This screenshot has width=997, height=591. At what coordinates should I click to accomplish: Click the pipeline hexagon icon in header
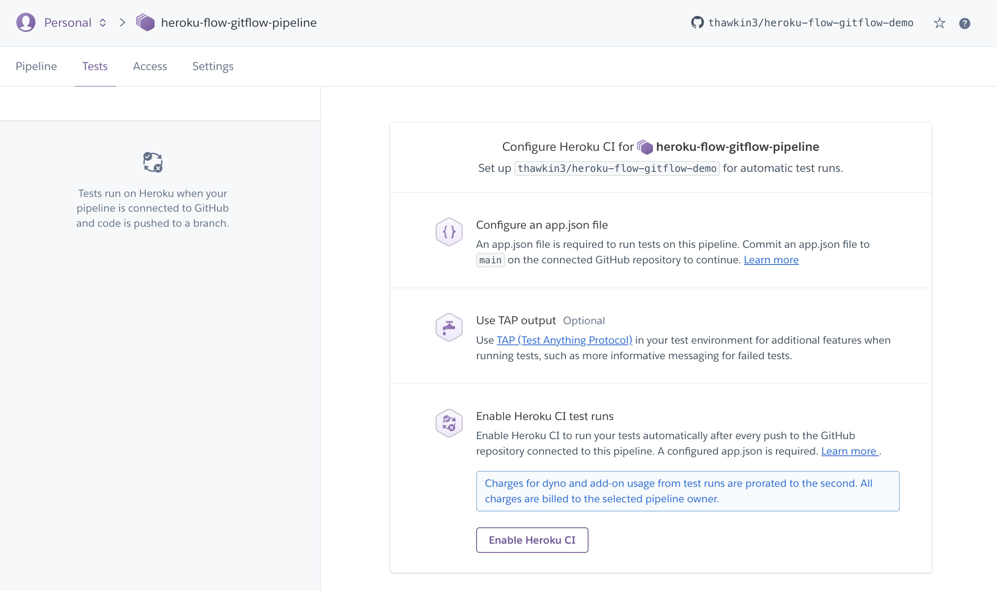(145, 23)
